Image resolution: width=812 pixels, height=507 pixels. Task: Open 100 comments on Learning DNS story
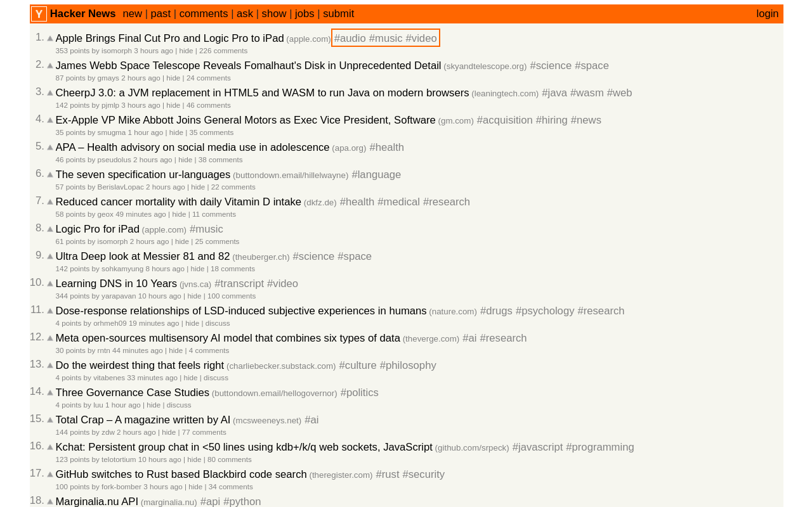click(x=232, y=296)
